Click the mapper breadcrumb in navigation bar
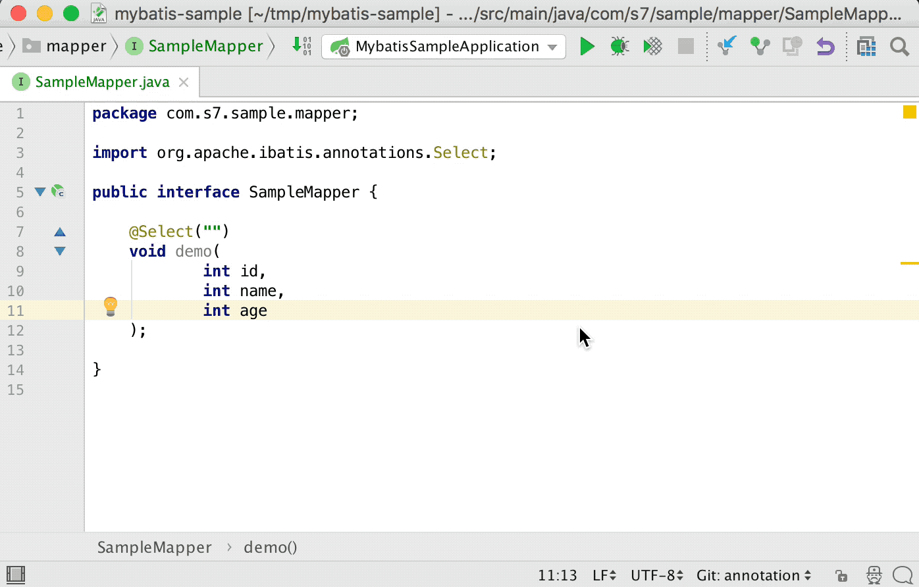The height and width of the screenshot is (587, 919). pos(65,46)
